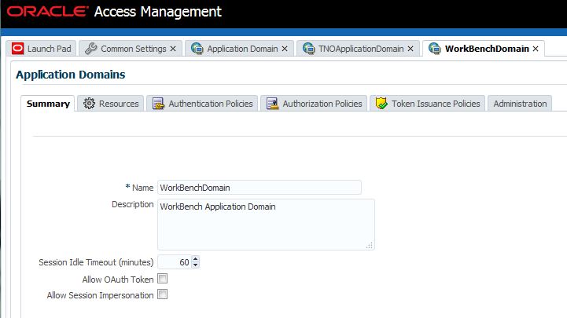The image size is (567, 318).
Task: Decrease Session Idle Timeout with down arrow
Action: coord(195,265)
